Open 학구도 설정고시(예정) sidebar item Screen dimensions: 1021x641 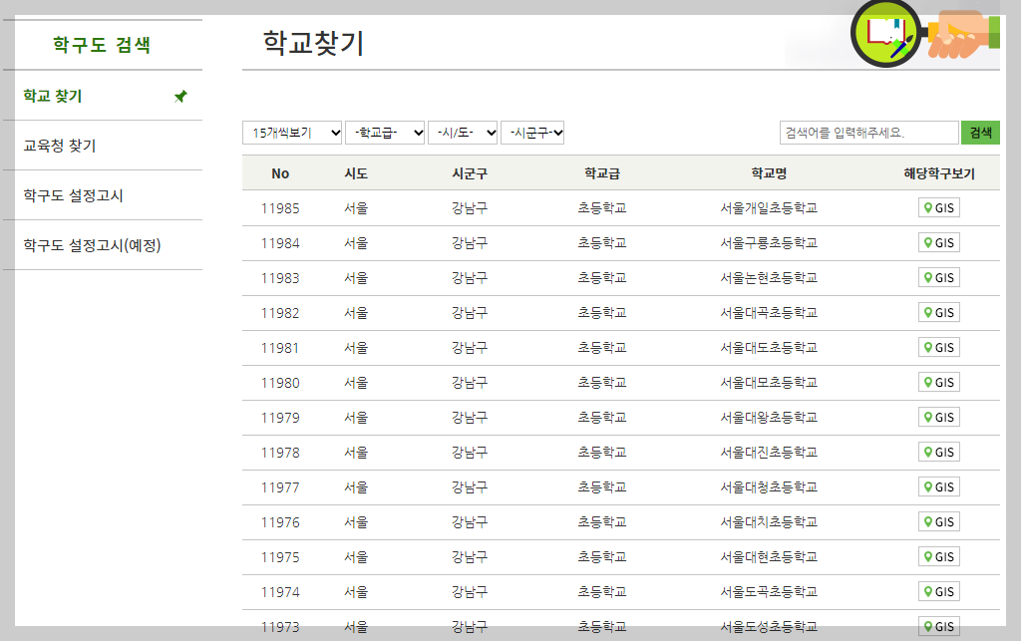pos(92,245)
